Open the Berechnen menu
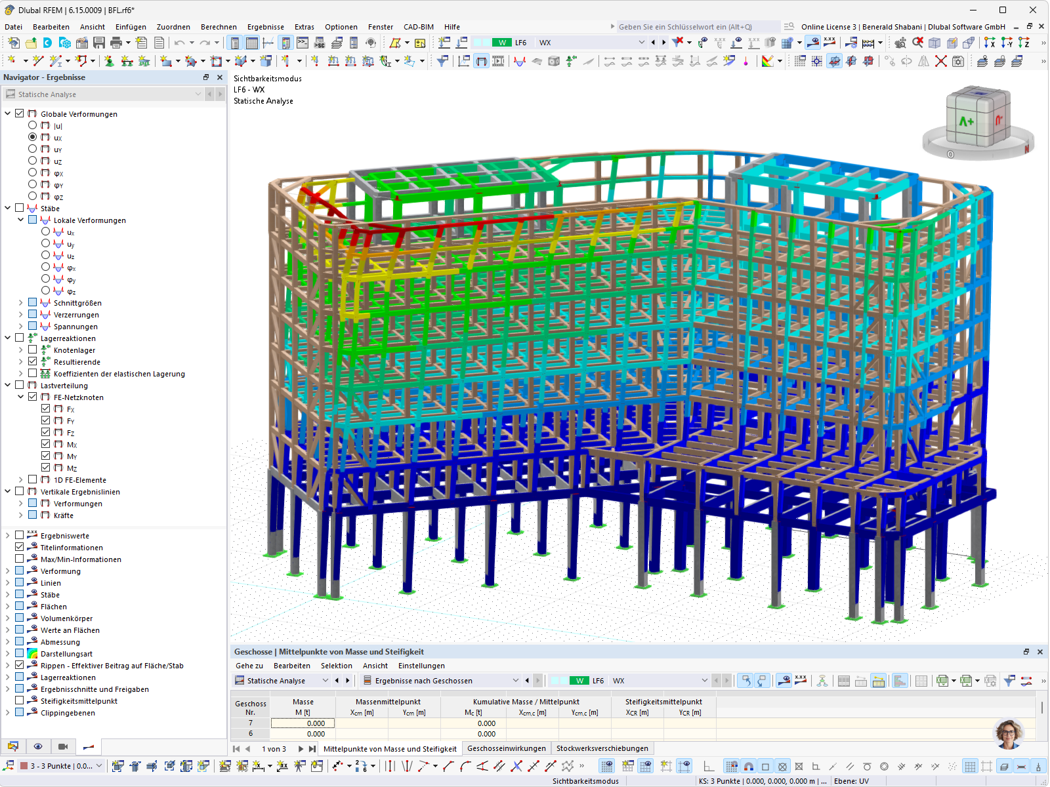Image resolution: width=1050 pixels, height=787 pixels. [x=219, y=27]
